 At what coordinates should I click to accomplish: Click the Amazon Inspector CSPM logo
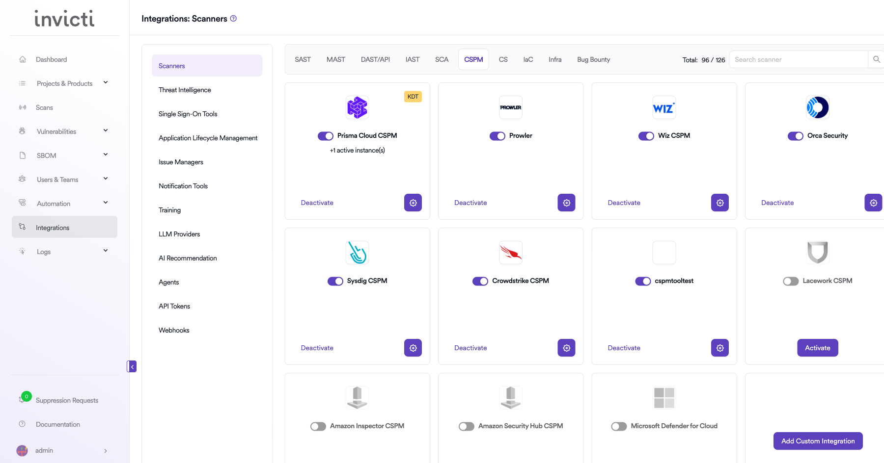357,398
